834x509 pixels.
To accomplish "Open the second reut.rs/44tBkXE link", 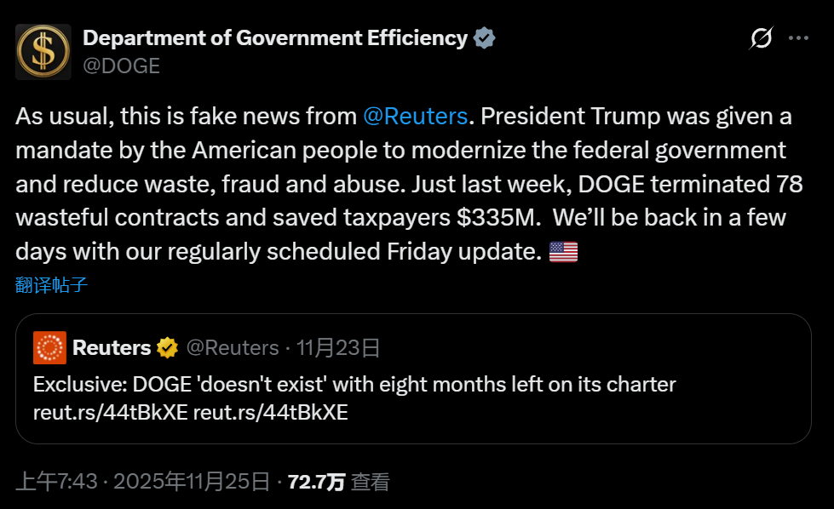I will (x=271, y=413).
